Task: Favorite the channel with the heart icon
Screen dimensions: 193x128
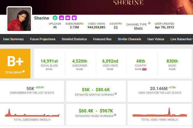Action: pos(39,27)
